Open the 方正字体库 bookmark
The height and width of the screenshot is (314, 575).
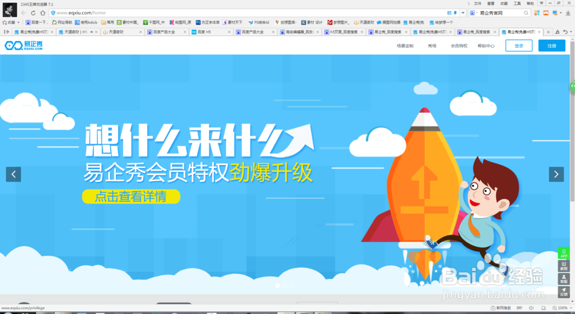pos(208,22)
